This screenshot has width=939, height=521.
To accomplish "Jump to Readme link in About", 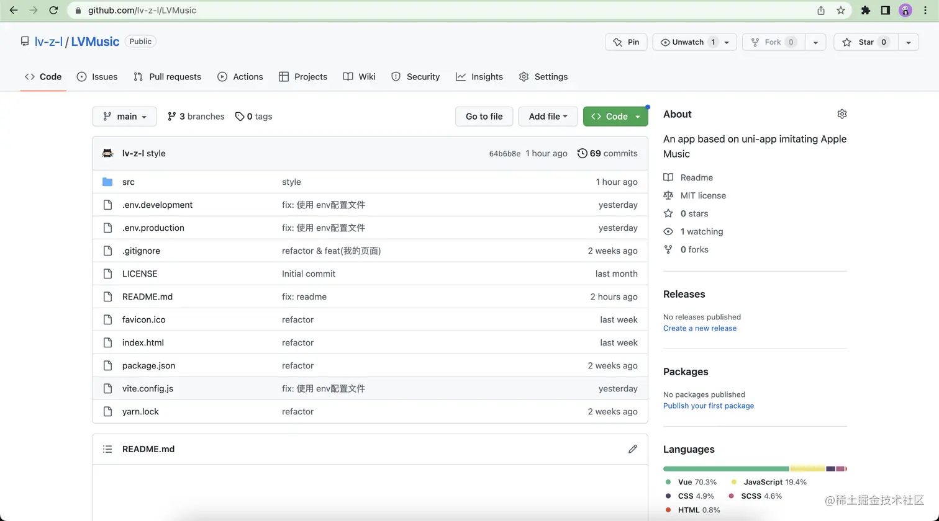I will point(688,177).
